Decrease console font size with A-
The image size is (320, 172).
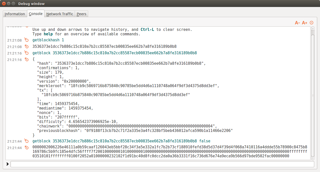[x=297, y=23]
